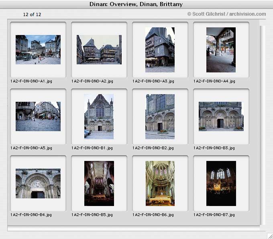Click the filename label 1A2-F-DN-DNO-B5.jpg
Image resolution: width=273 pixels, height=239 pixels.
coord(92,215)
